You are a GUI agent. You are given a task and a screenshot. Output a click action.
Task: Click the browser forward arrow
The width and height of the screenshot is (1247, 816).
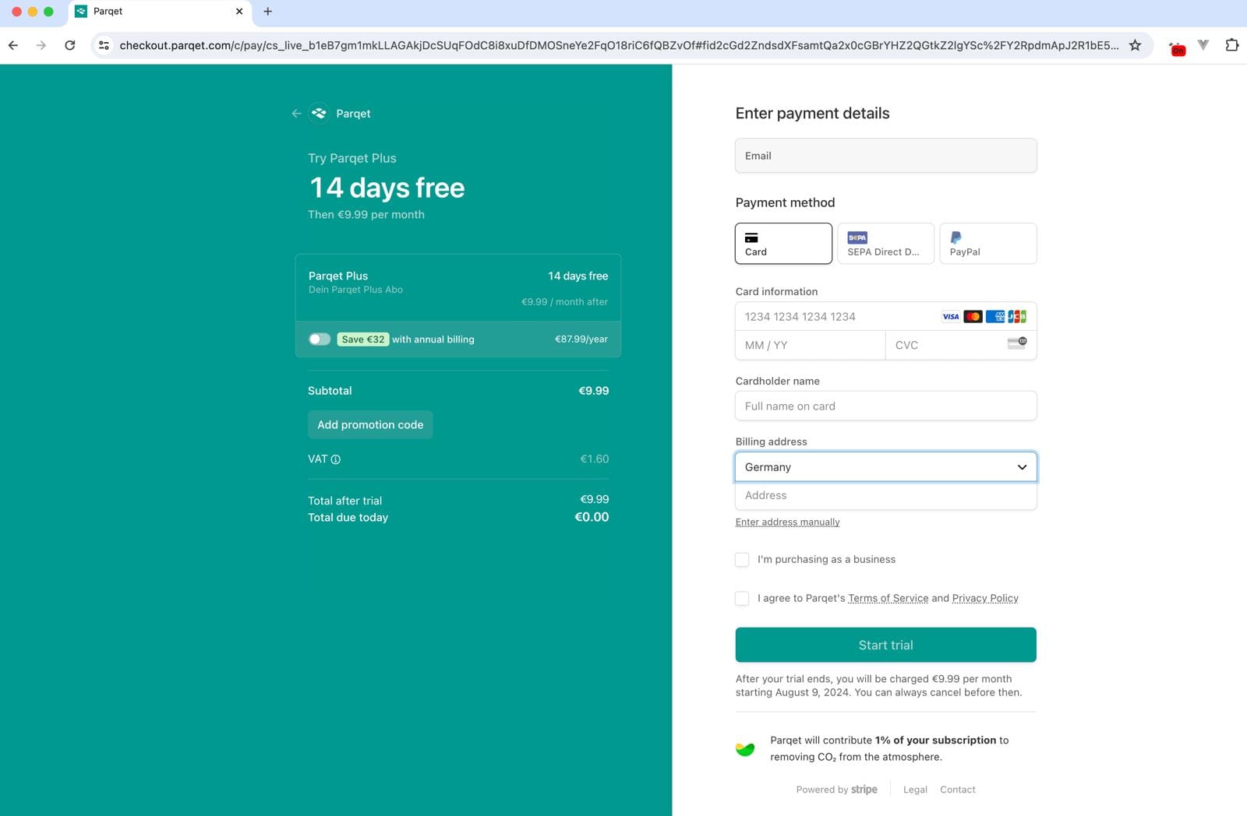point(41,45)
